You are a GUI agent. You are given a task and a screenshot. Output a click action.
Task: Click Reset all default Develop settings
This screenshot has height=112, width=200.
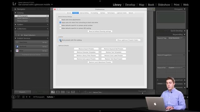pos(100,31)
